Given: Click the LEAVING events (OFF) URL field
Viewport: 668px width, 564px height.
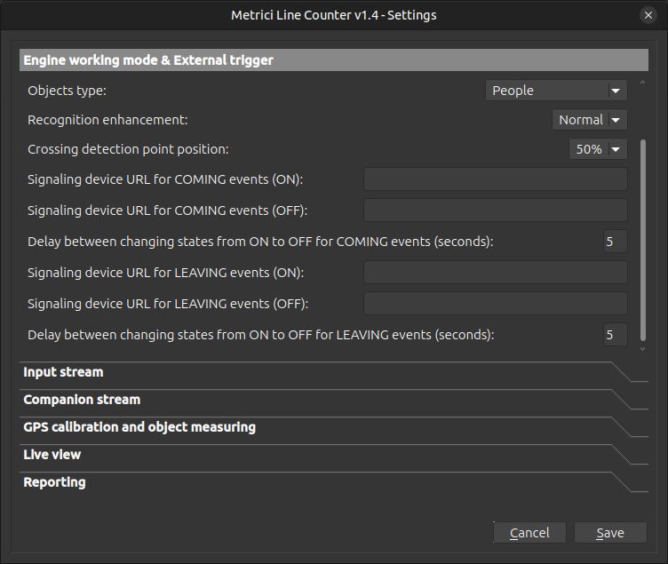Looking at the screenshot, I should click(x=495, y=303).
